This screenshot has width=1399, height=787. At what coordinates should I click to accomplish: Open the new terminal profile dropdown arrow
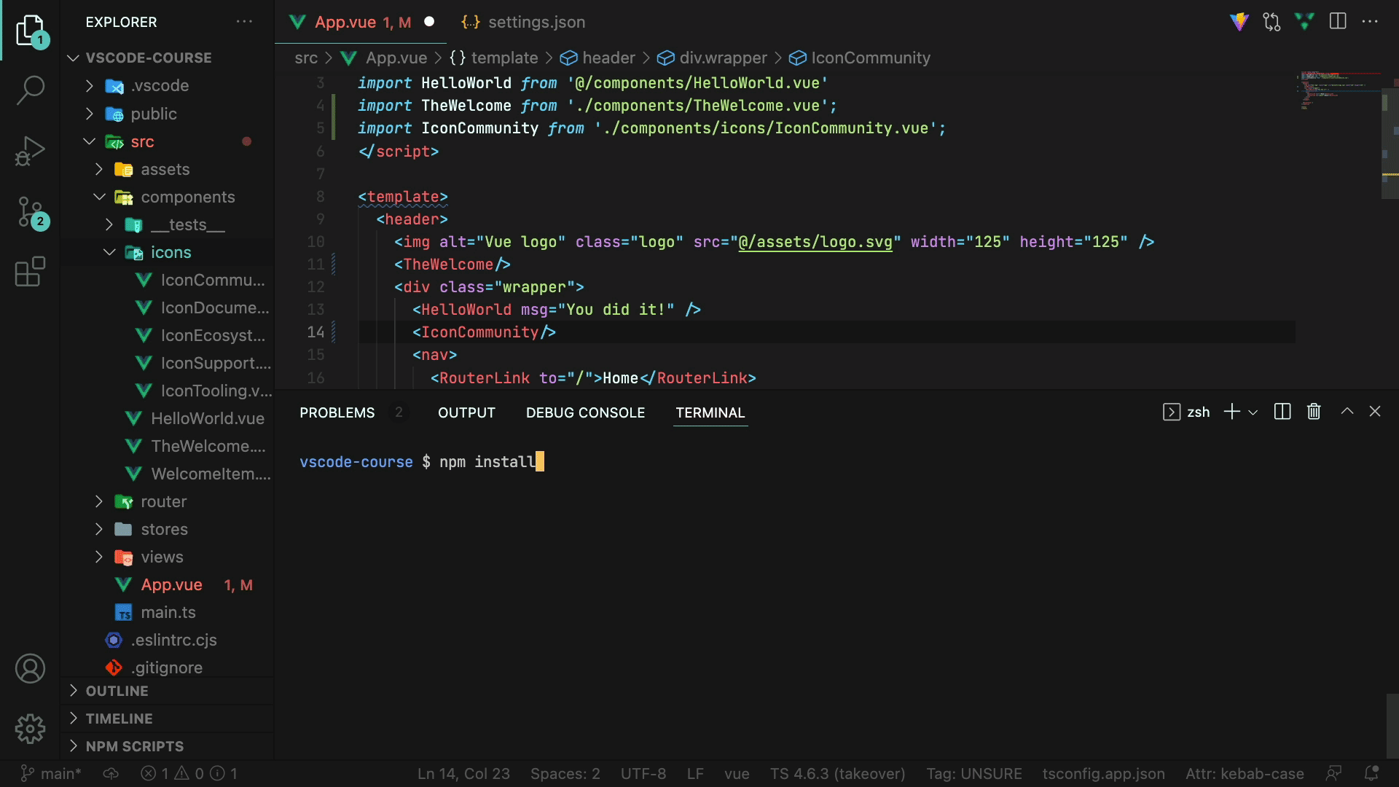click(1253, 412)
